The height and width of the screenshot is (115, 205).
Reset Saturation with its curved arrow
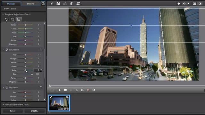pos(41,50)
